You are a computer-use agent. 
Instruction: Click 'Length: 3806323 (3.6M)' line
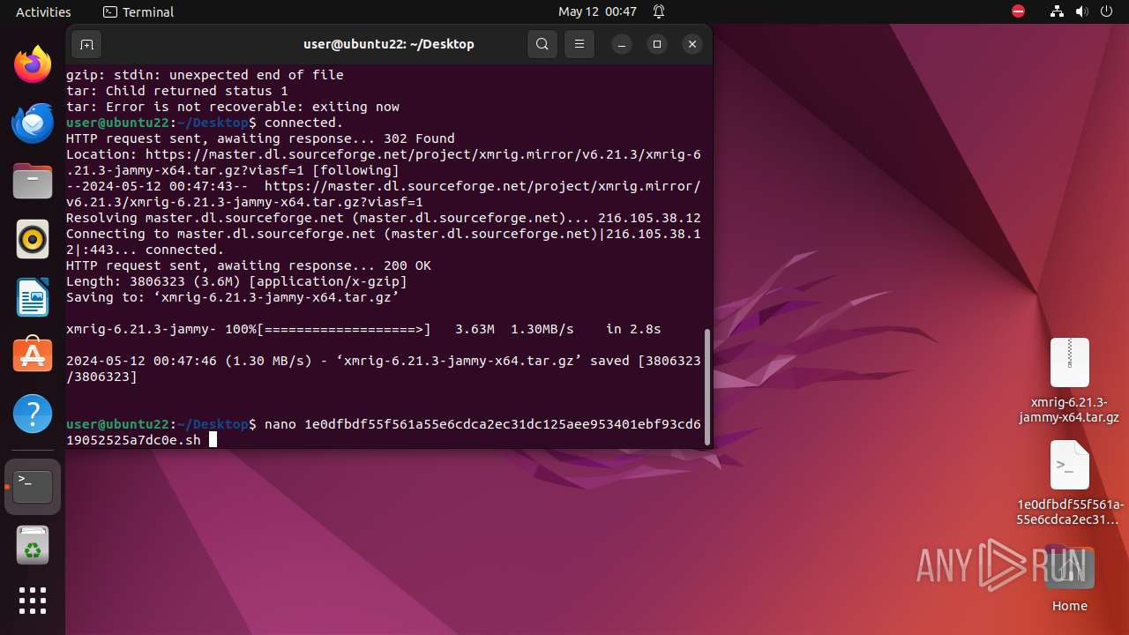(x=236, y=281)
